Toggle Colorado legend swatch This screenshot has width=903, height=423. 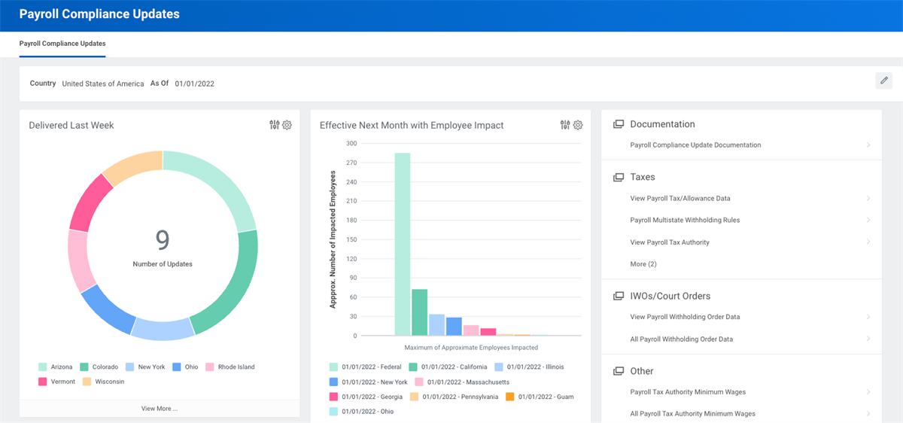85,367
